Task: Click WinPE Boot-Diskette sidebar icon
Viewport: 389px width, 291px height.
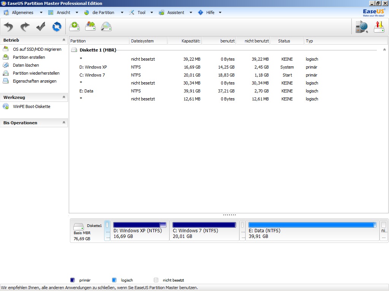Action: (x=6, y=106)
